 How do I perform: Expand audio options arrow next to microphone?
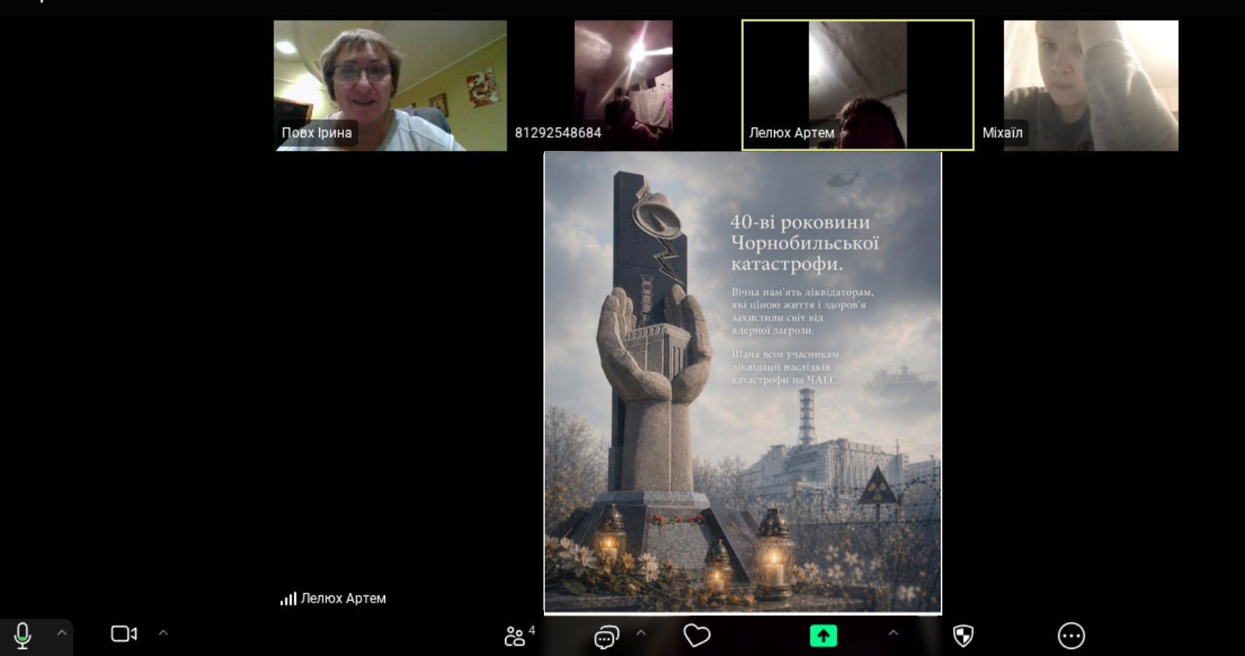61,633
